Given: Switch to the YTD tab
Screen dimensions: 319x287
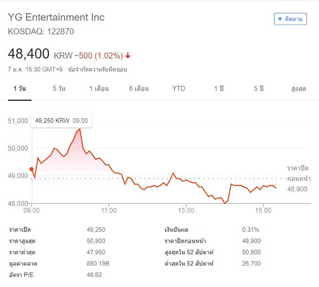Looking at the screenshot, I should [x=179, y=89].
